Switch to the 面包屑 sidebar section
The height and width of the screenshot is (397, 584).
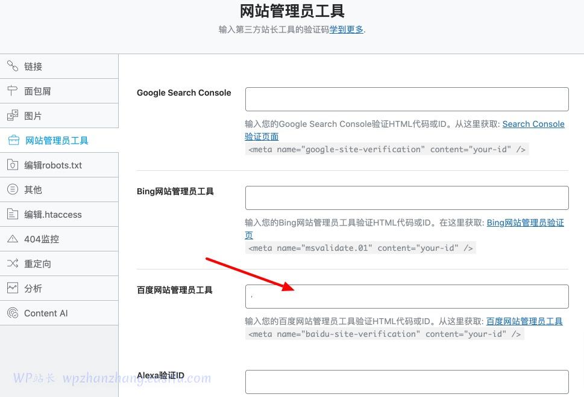pos(36,91)
